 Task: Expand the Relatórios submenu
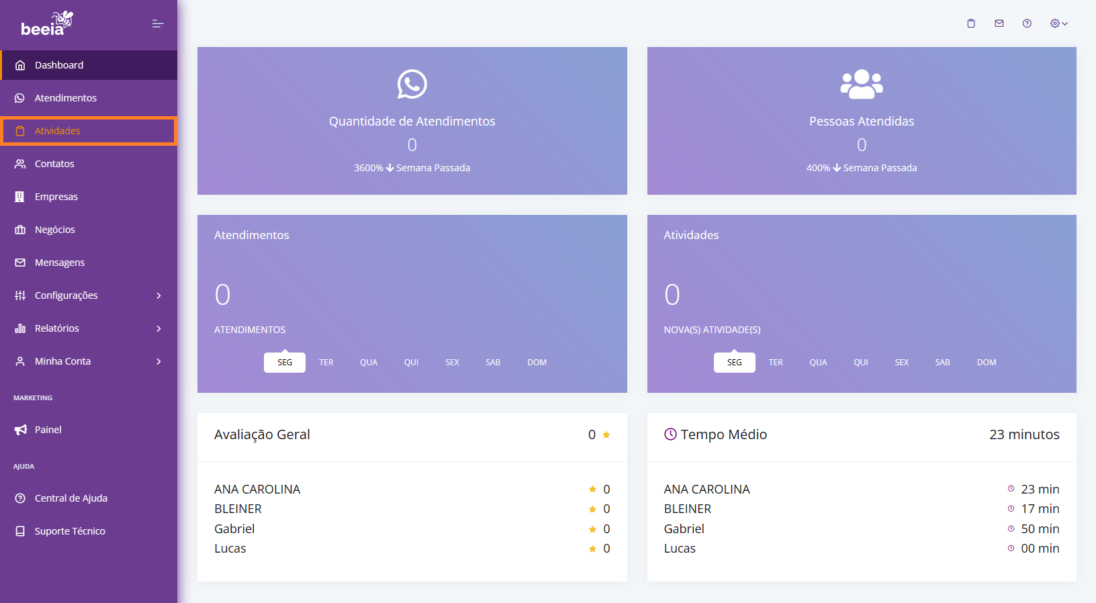pyautogui.click(x=159, y=328)
